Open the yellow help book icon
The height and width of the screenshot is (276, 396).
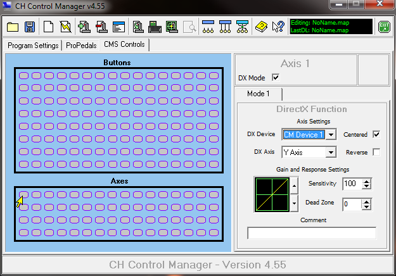click(x=261, y=27)
